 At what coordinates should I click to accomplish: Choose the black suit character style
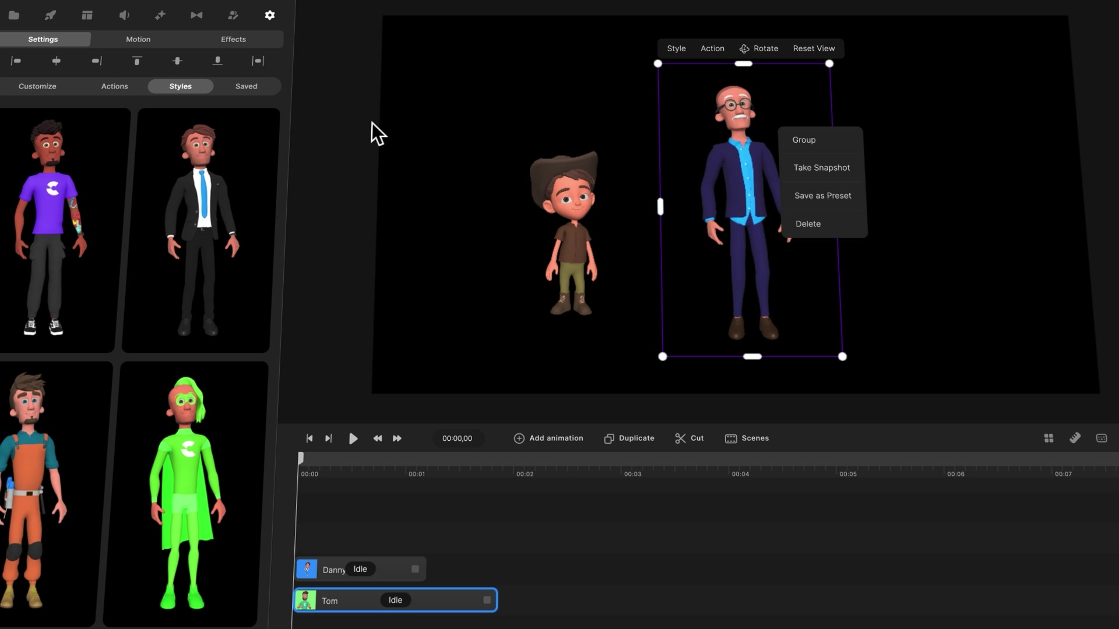[201, 230]
